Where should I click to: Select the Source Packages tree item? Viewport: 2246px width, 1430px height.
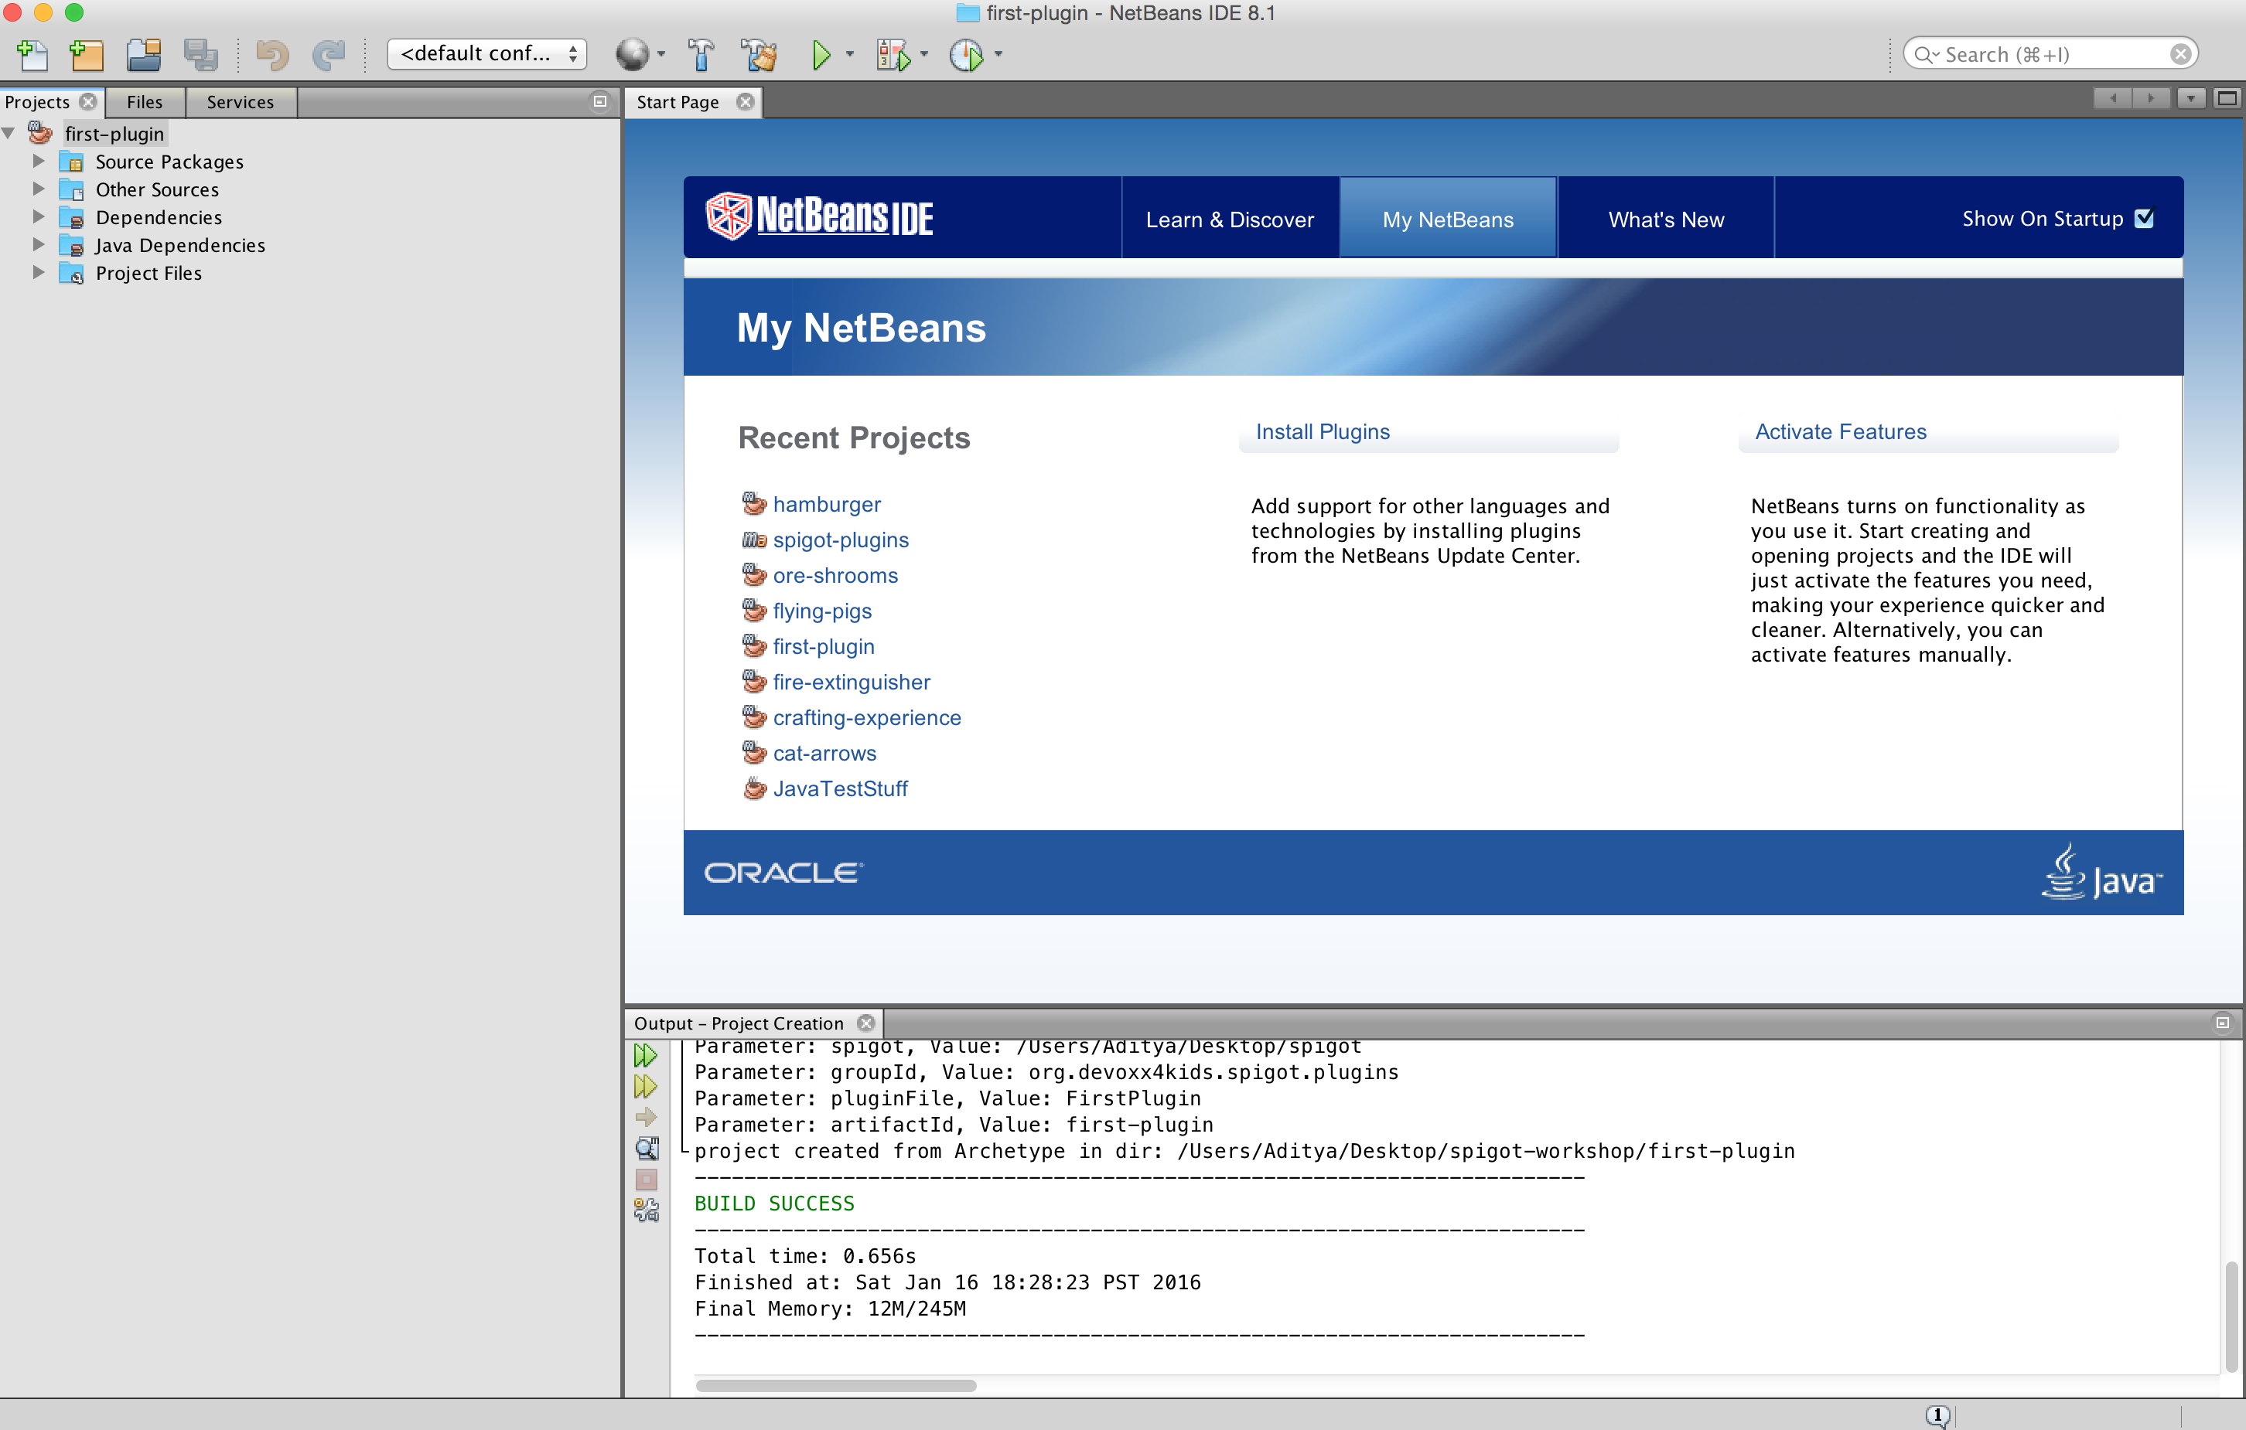pyautogui.click(x=169, y=162)
